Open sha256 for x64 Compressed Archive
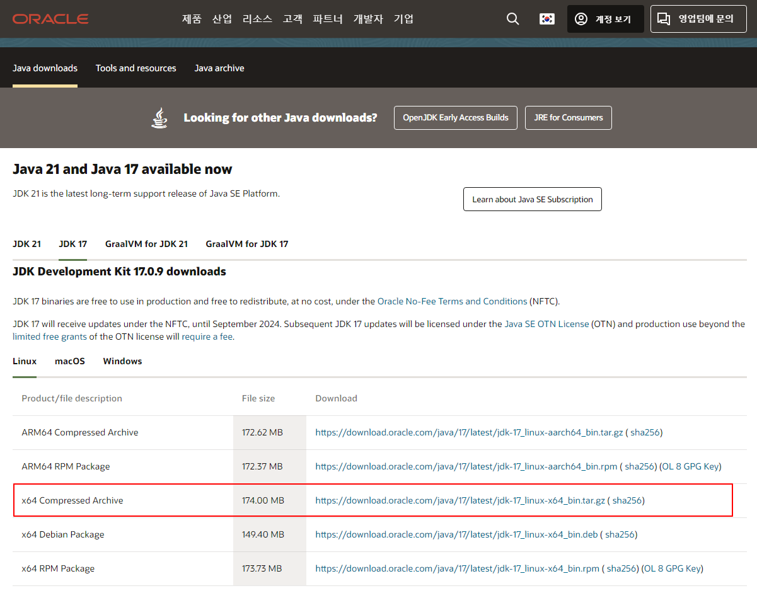Image resolution: width=757 pixels, height=593 pixels. pos(627,500)
